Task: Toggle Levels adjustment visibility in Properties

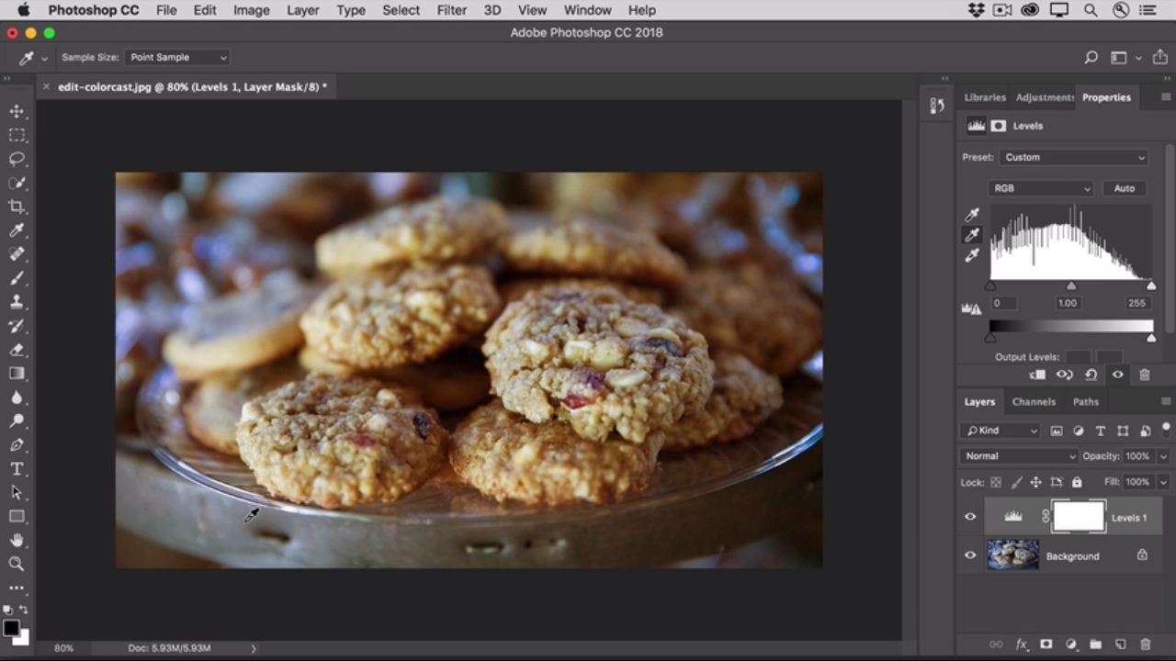Action: click(1117, 375)
